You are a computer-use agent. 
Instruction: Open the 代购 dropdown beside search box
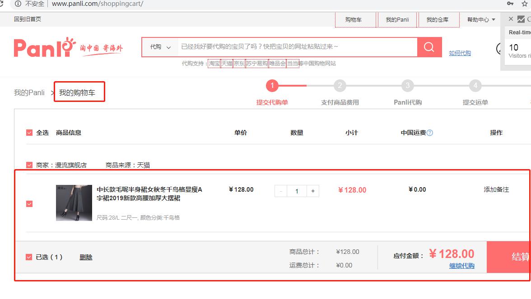point(159,47)
